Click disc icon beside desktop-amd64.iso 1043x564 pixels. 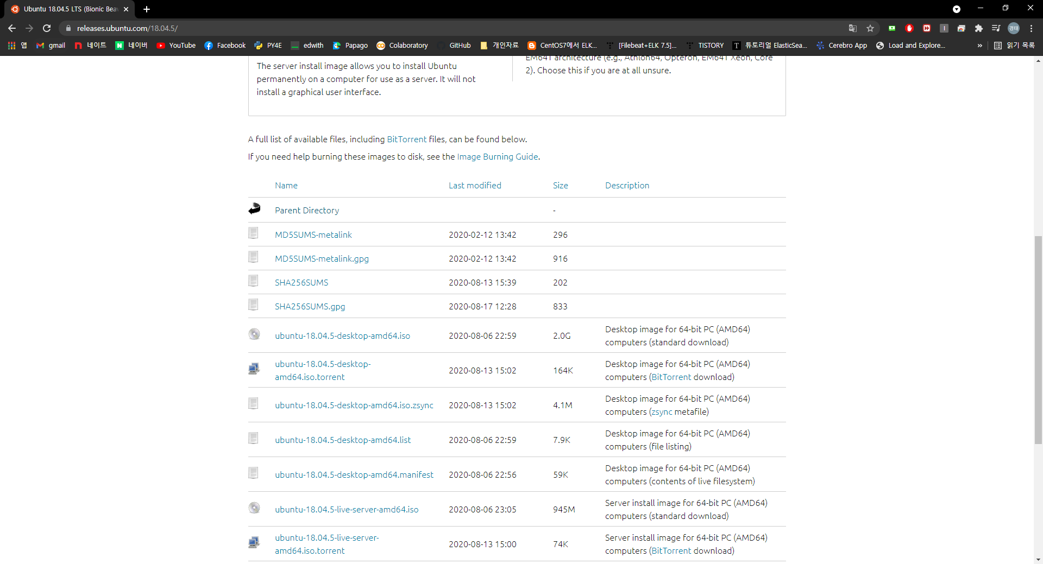[x=254, y=334]
